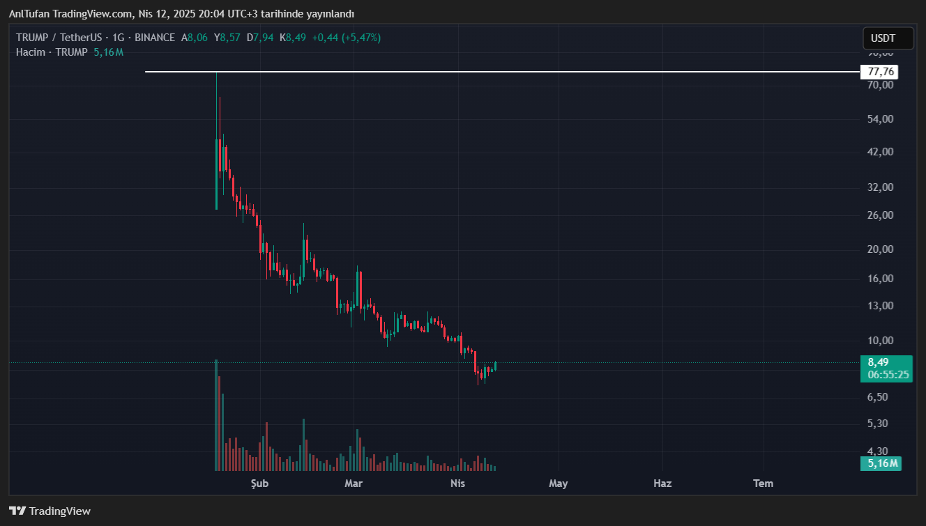Click the Y8,57 high value
Screen dimensions: 926x526
pyautogui.click(x=227, y=38)
